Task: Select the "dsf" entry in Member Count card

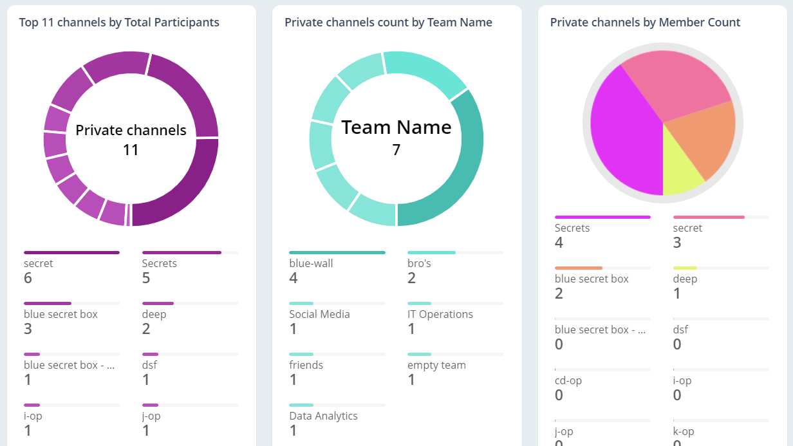Action: point(680,330)
